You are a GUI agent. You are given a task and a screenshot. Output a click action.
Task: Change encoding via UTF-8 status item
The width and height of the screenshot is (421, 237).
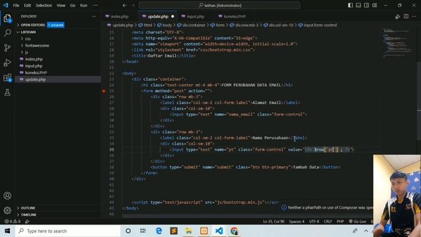(314, 221)
